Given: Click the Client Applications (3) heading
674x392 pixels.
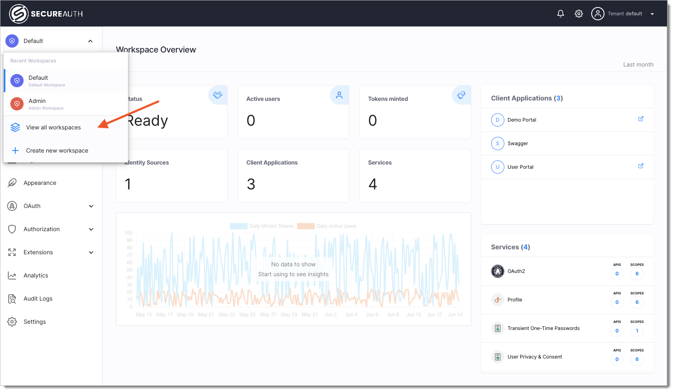Looking at the screenshot, I should pos(527,98).
